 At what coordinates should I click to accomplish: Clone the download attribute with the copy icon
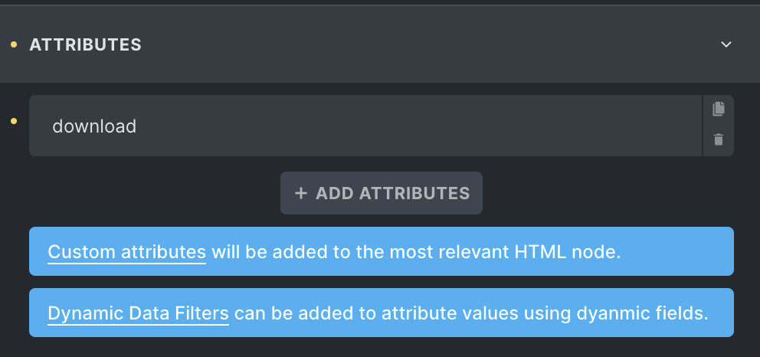[719, 109]
